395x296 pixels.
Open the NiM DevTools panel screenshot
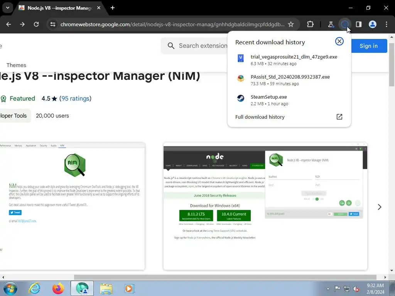point(72,206)
